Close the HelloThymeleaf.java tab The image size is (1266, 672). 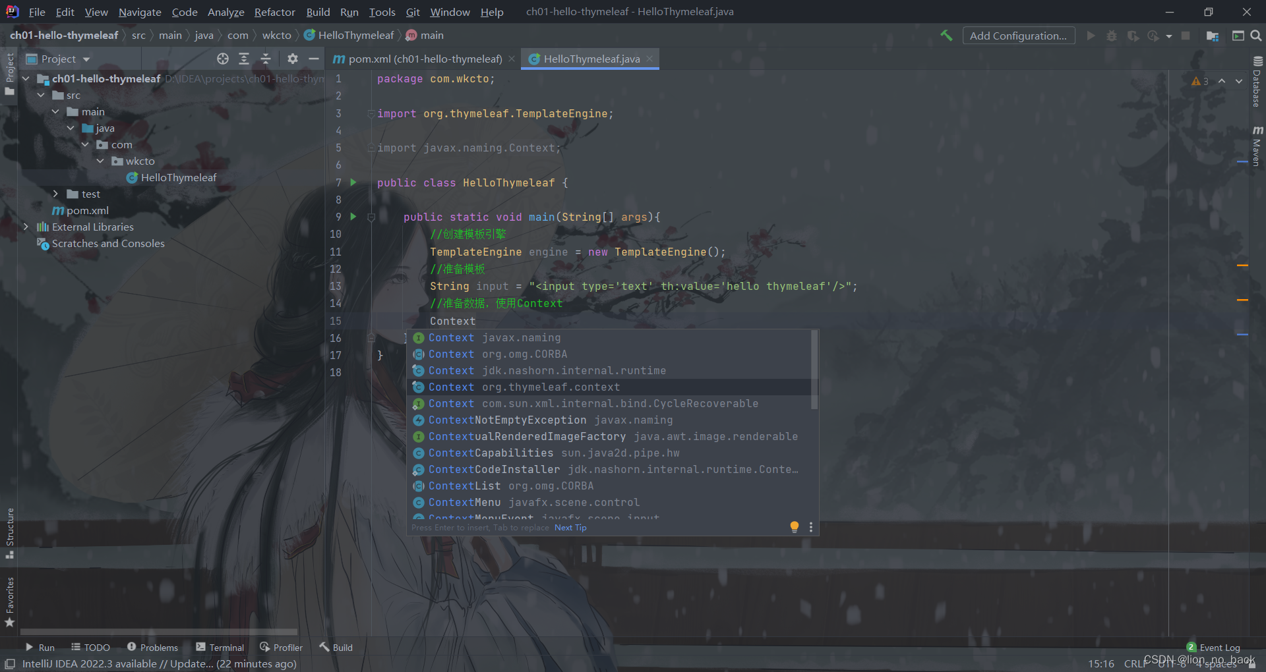tap(649, 59)
